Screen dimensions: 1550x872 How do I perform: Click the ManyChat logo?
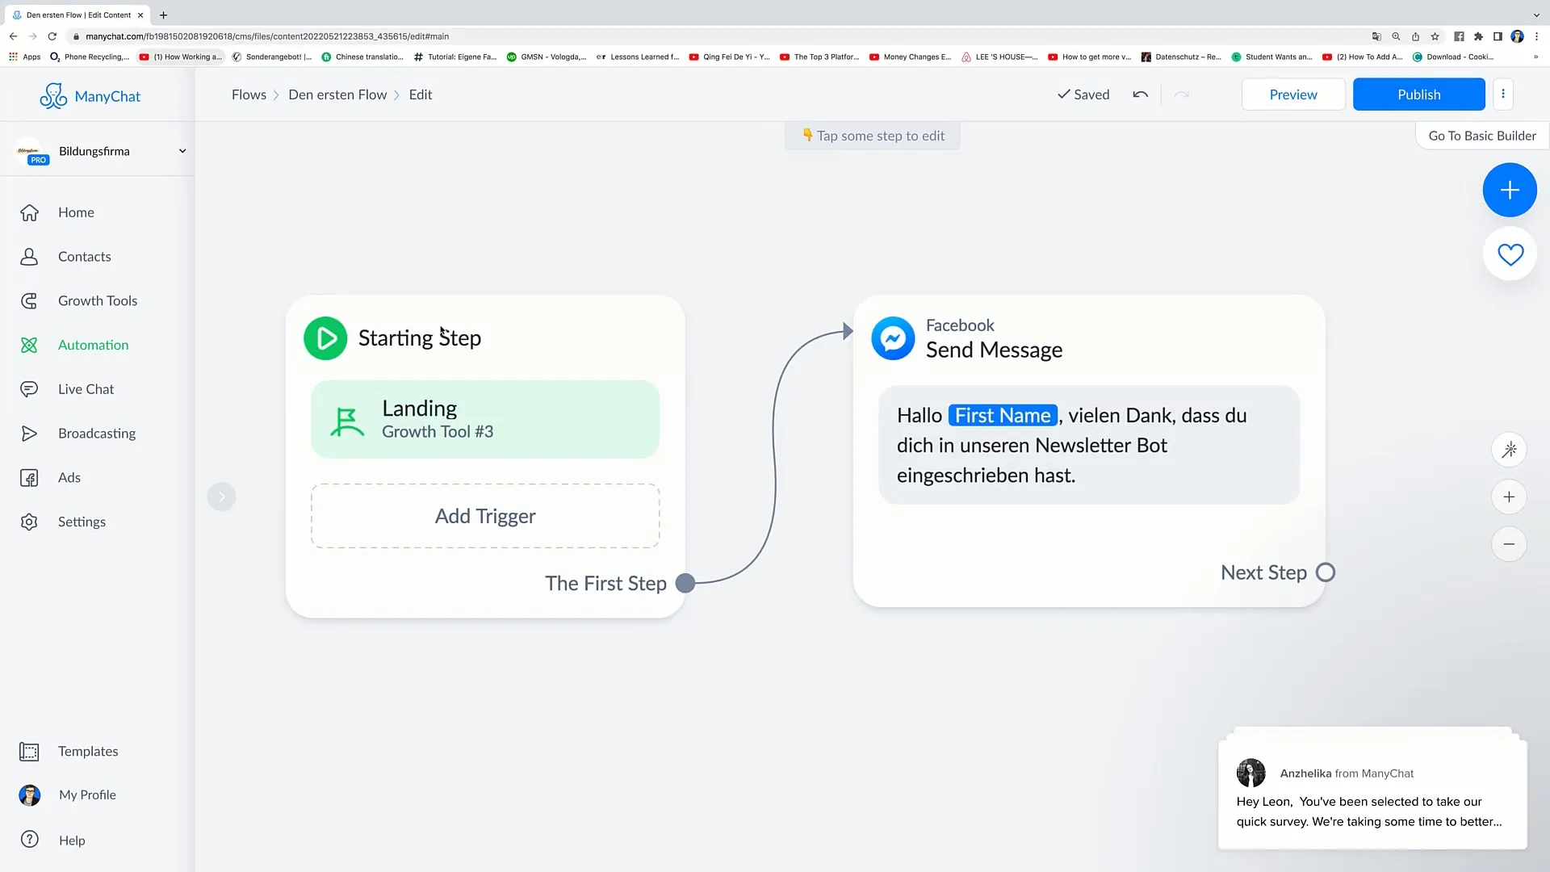coord(90,96)
